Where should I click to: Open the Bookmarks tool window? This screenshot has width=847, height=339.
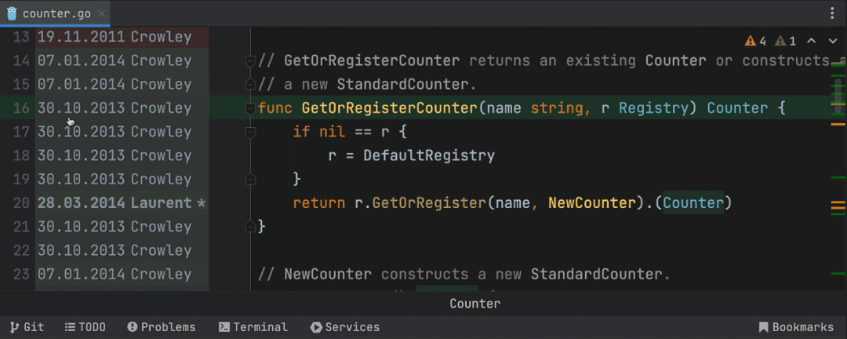tap(795, 327)
